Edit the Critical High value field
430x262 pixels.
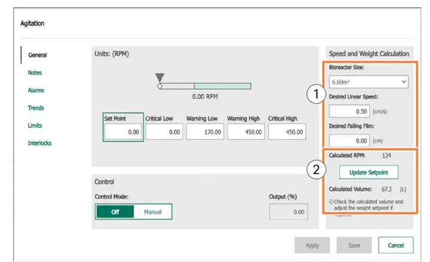pos(287,132)
